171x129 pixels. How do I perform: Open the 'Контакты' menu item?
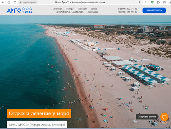tap(93, 12)
